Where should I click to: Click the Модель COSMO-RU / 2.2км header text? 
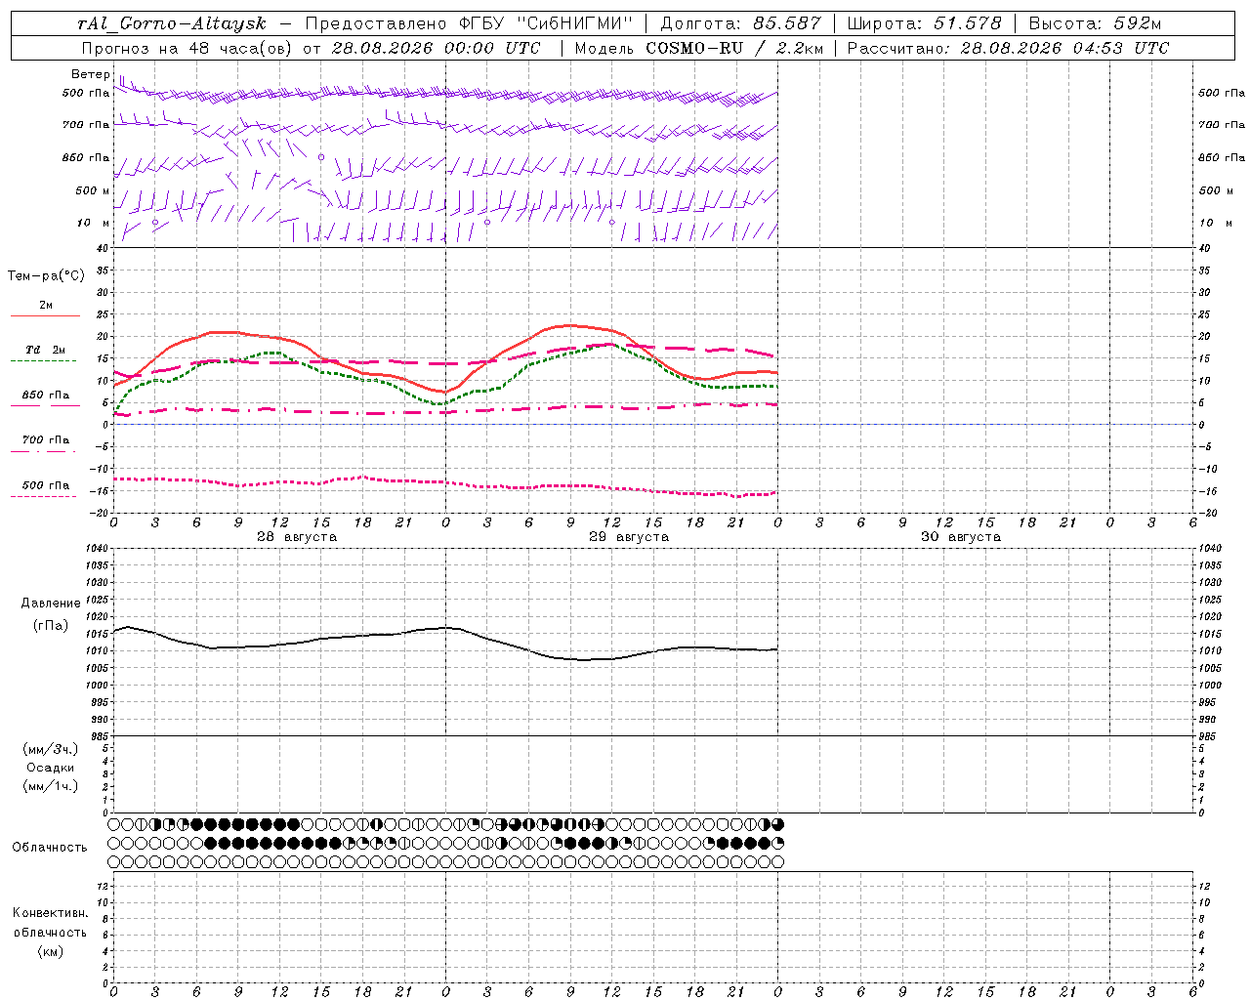pyautogui.click(x=698, y=48)
